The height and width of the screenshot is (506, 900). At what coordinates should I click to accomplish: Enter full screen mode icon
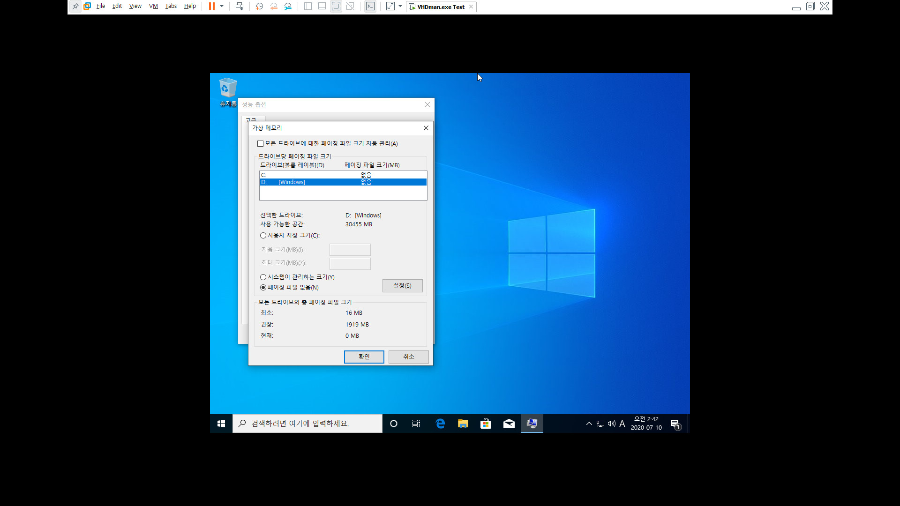coord(336,7)
